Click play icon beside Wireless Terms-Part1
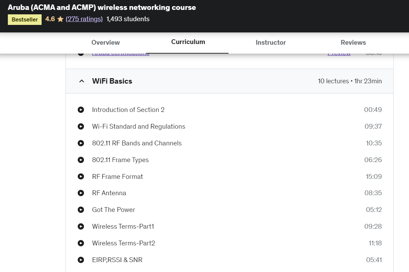 pos(81,226)
